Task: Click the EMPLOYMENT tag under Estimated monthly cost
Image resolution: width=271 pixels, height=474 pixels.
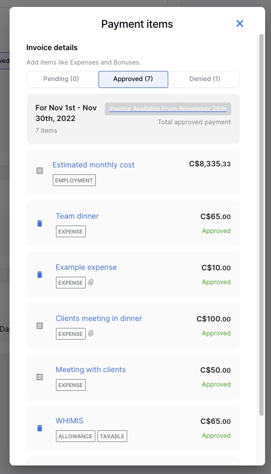Action: coord(74,180)
